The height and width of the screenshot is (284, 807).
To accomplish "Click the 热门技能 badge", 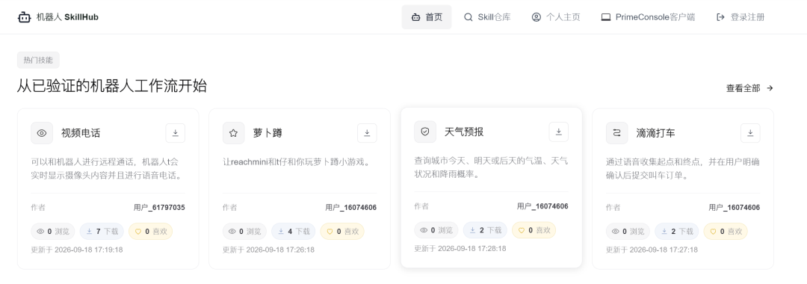I will click(38, 61).
